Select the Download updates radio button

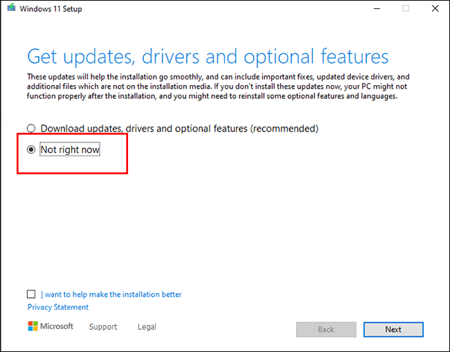31,129
